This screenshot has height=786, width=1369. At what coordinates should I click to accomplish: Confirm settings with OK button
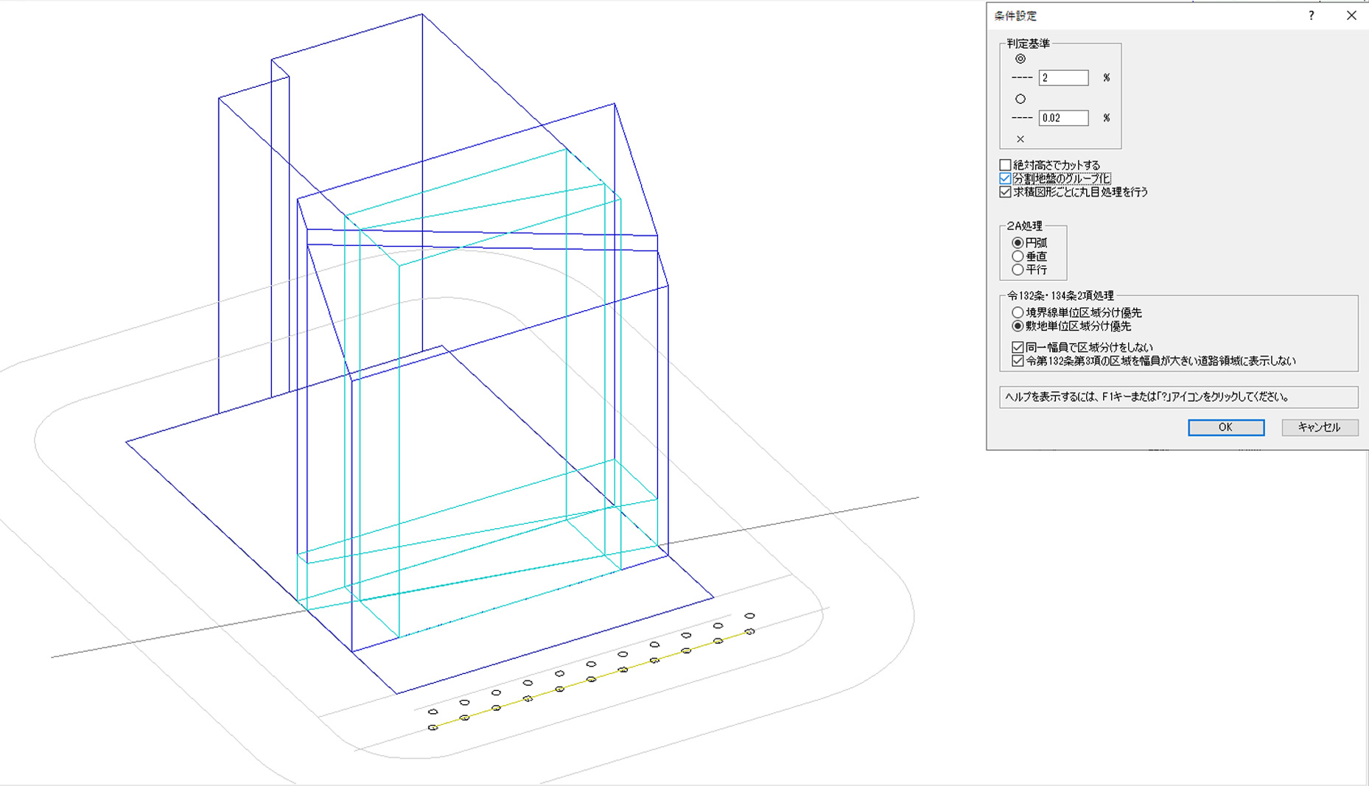pos(1226,427)
